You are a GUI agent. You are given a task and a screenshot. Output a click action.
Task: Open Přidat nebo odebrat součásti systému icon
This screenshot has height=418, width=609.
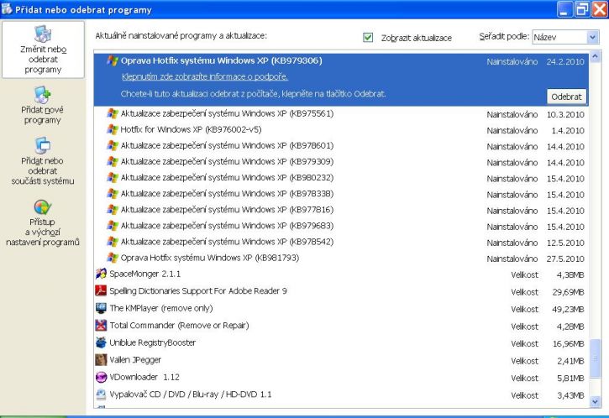[42, 146]
